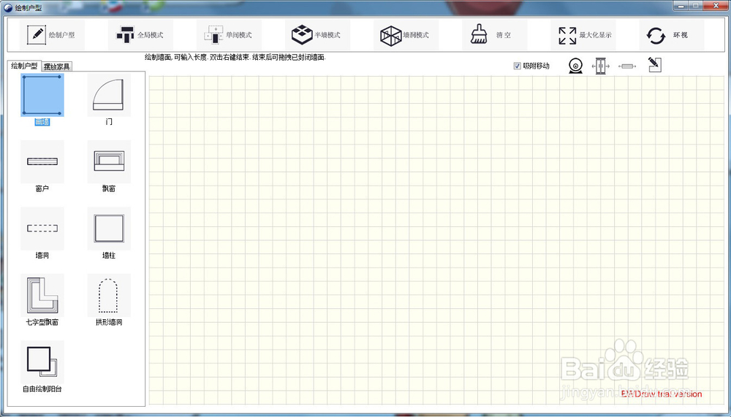Viewport: 731px width, 417px height.
Task: Select the 门 door tool
Action: [109, 100]
